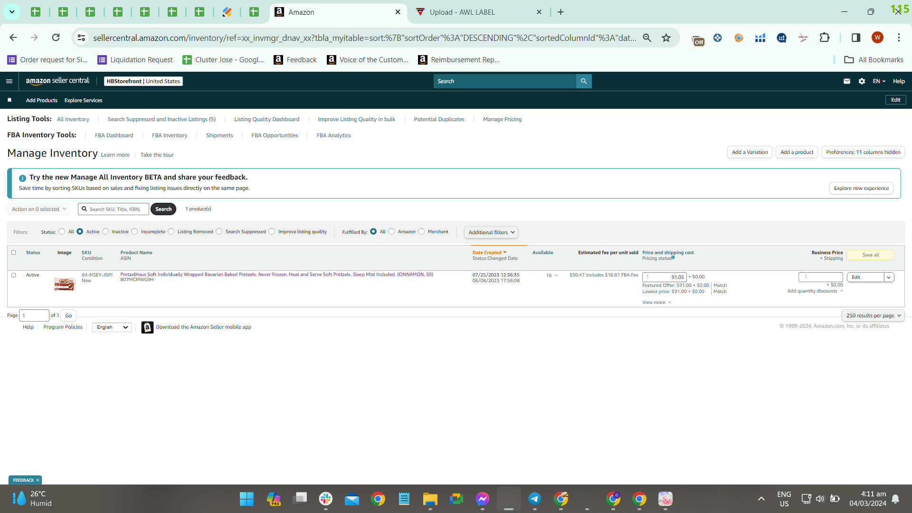Expand Add quantity discounts
The image size is (912, 513).
tap(815, 291)
